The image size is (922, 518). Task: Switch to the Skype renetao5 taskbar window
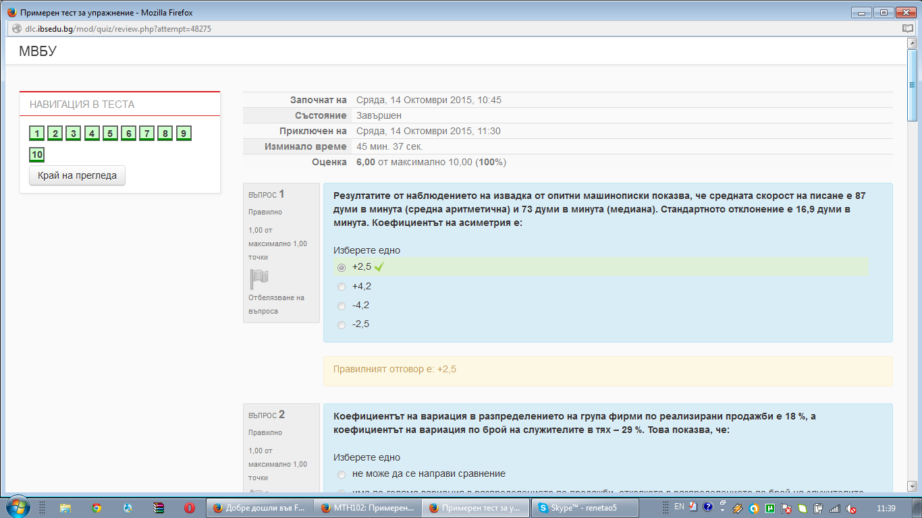click(584, 508)
